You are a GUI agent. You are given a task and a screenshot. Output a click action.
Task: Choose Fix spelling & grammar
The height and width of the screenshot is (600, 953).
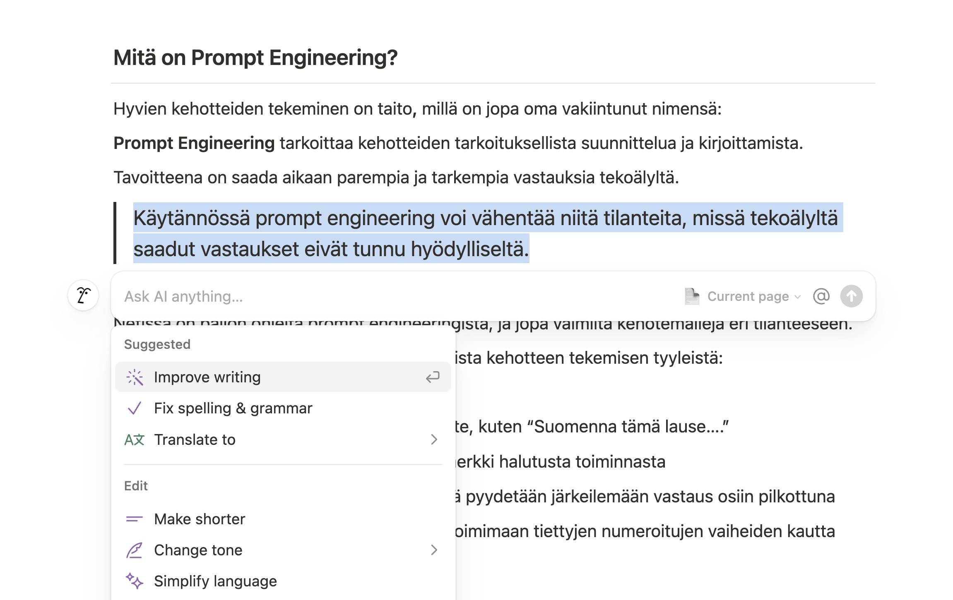[233, 408]
